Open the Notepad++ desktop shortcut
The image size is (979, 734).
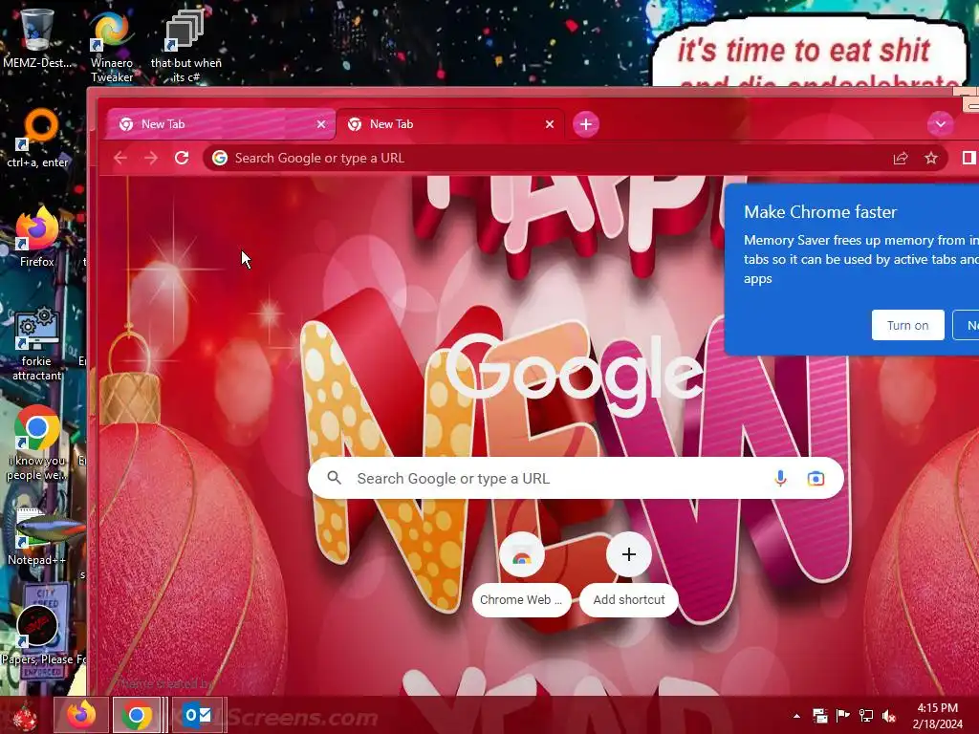click(37, 535)
